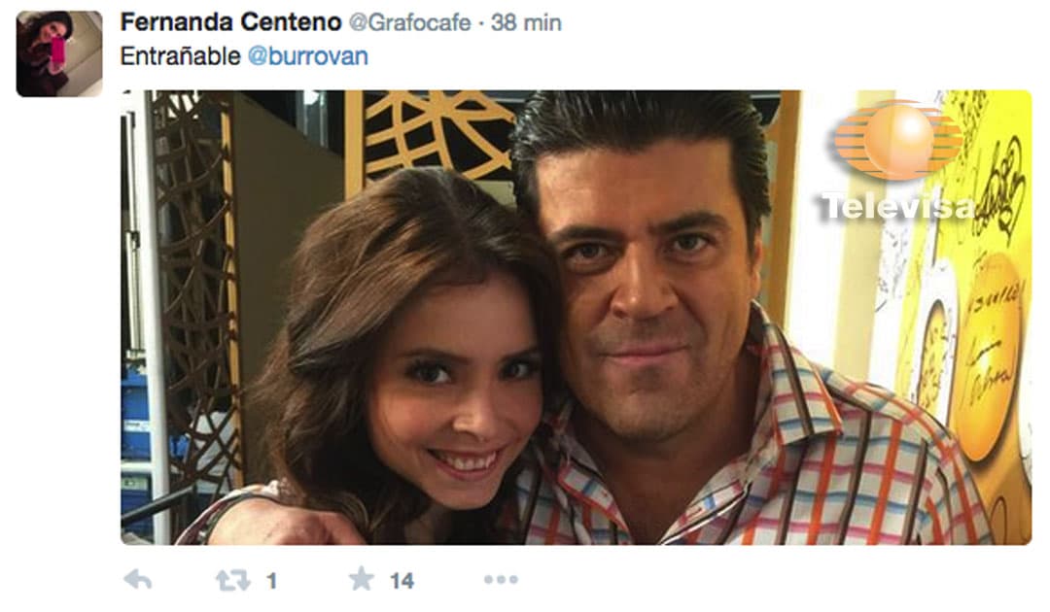Retweet the post using retweet icon
1050x612 pixels.
pos(232,580)
